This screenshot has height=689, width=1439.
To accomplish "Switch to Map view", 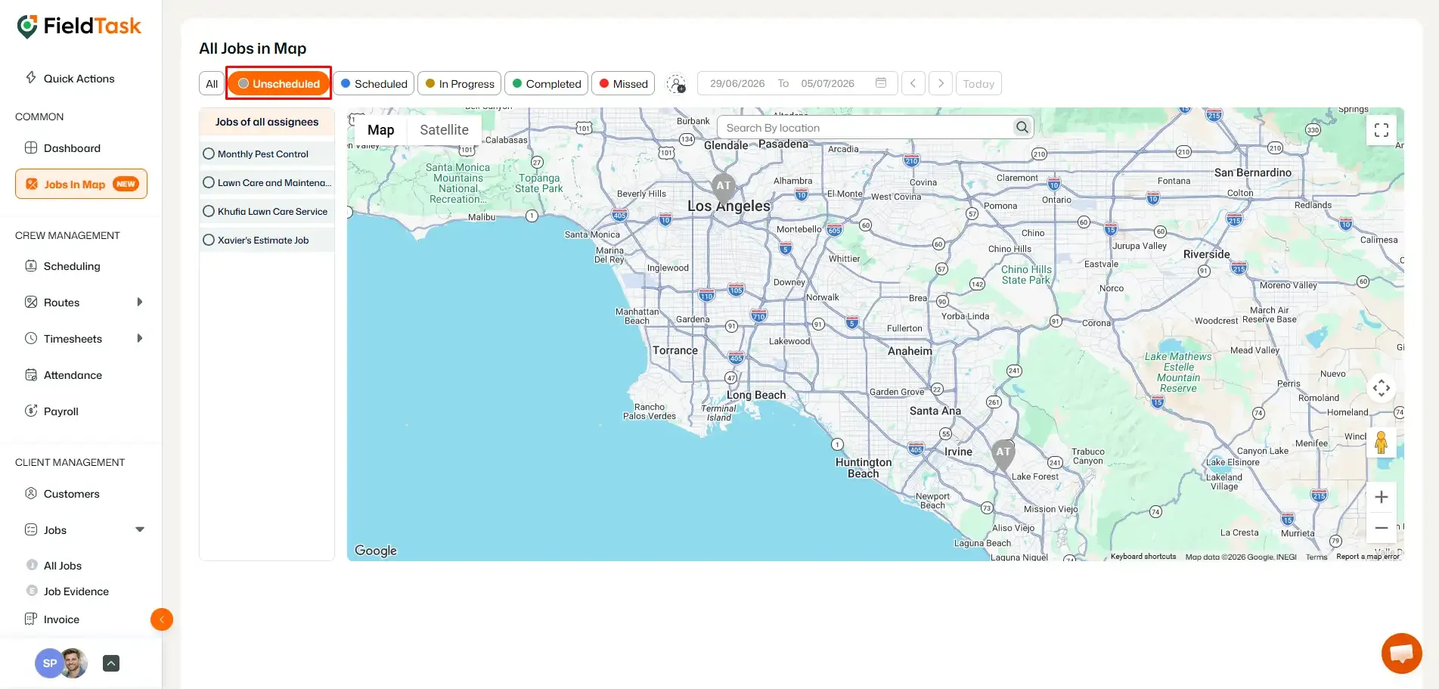I will tap(381, 130).
